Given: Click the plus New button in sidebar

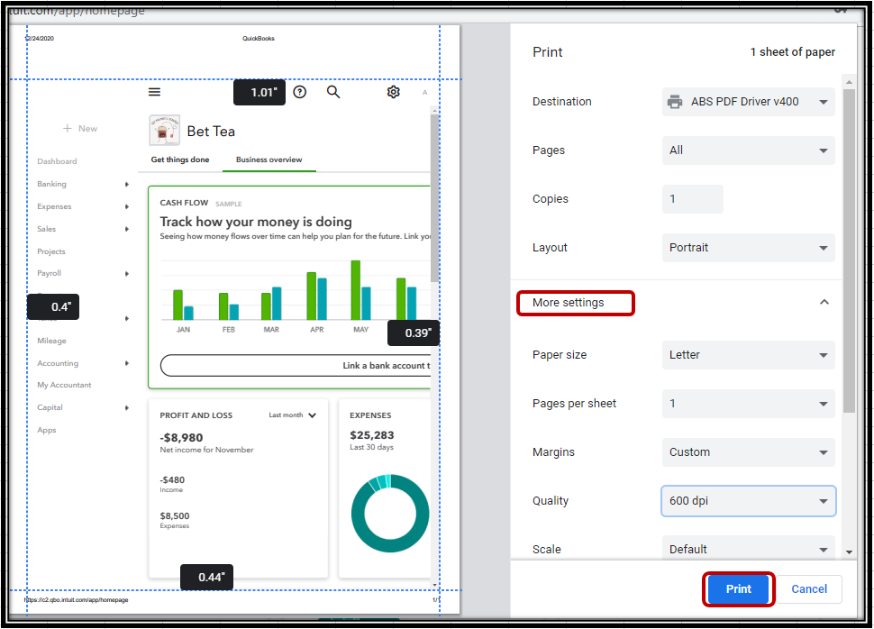Looking at the screenshot, I should (x=80, y=128).
